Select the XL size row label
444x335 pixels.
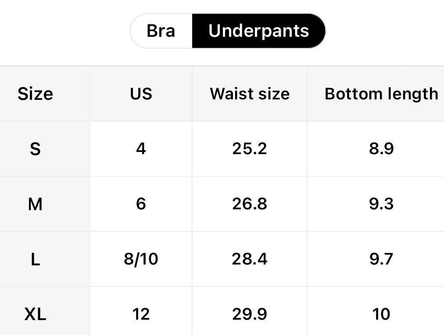[35, 314]
